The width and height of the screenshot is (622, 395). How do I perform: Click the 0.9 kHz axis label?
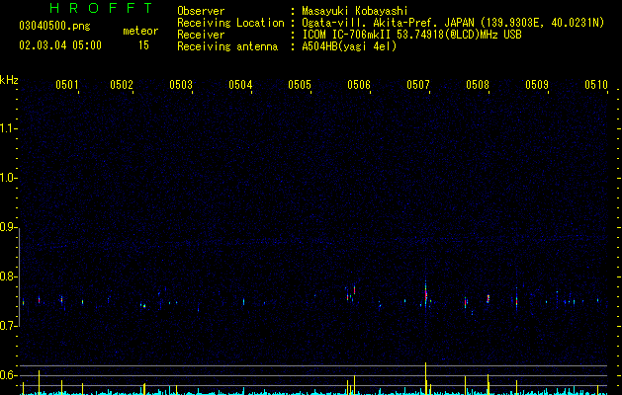click(x=8, y=227)
